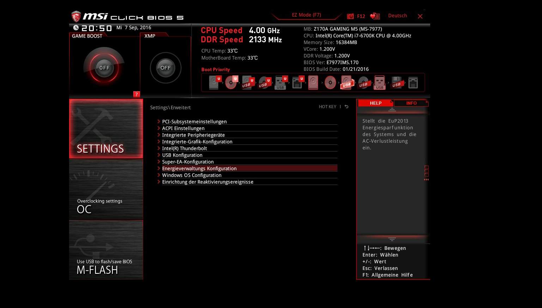
Task: Select the HELP tab
Action: click(375, 103)
